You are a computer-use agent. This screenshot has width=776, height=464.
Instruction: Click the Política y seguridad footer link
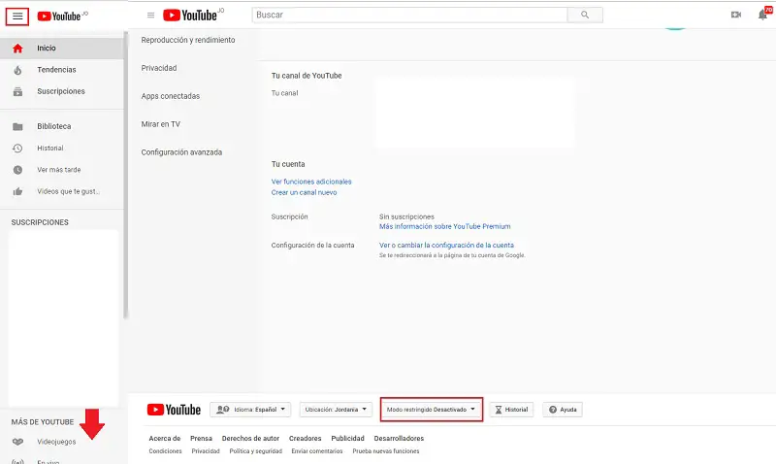(256, 451)
